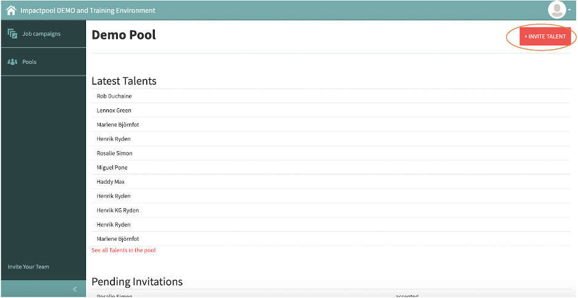This screenshot has width=578, height=298.
Task: Open the Pools sidebar menu item
Action: coord(44,62)
